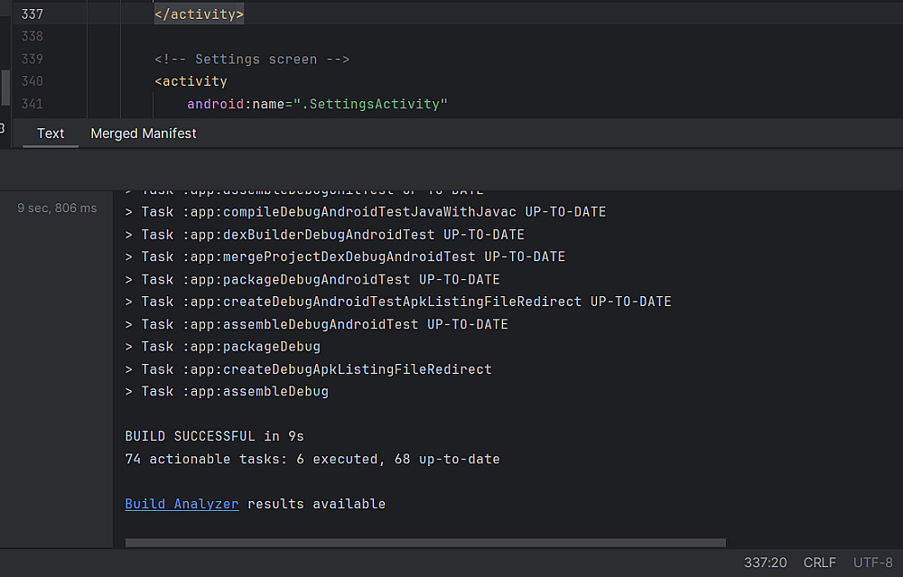Click line number 341 in the gutter
Screen dimensions: 903x577
click(32, 104)
